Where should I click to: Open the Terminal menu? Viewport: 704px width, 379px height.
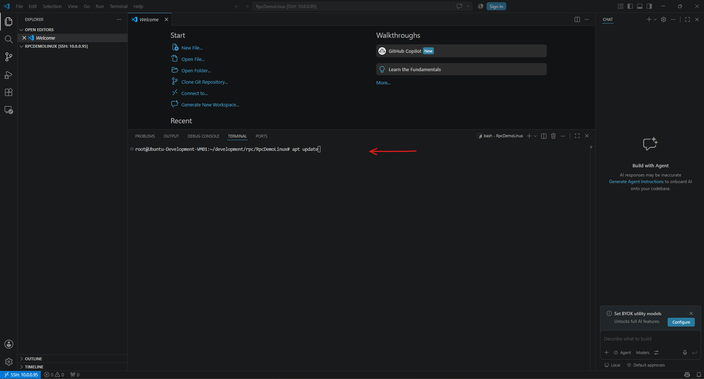(x=118, y=6)
